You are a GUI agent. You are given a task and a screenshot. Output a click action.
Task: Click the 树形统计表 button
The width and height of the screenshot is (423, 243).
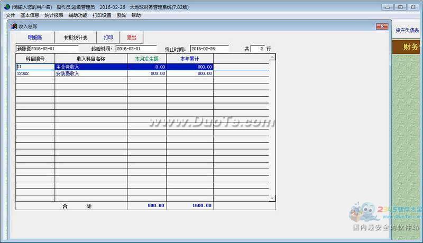[76, 38]
